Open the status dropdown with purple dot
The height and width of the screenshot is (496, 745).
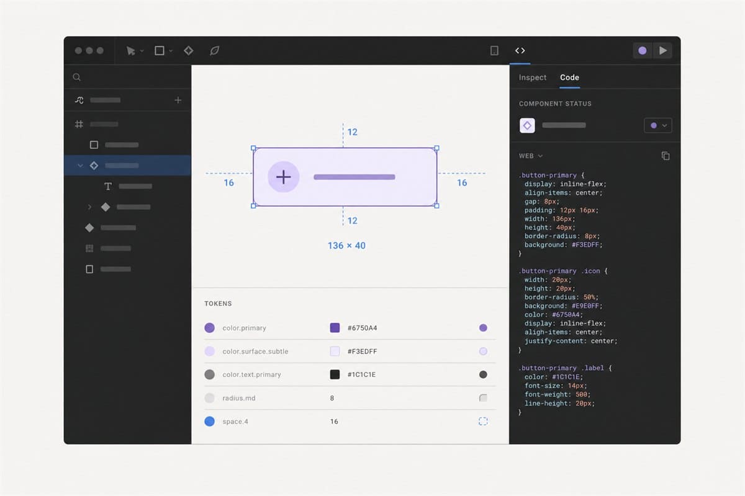[x=658, y=125]
